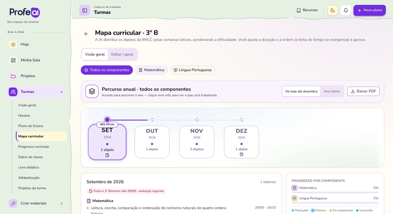Switch to Editar / gerar tab

(122, 54)
